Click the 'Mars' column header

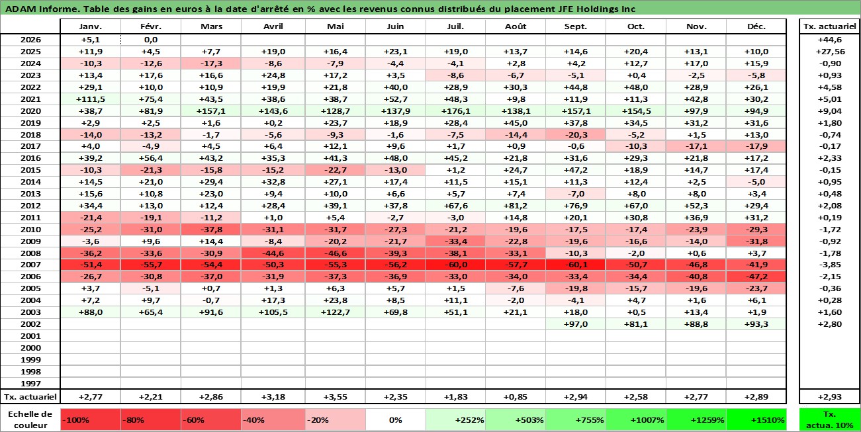pos(211,26)
